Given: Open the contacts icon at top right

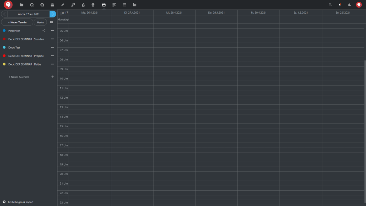Looking at the screenshot, I should coord(349,5).
